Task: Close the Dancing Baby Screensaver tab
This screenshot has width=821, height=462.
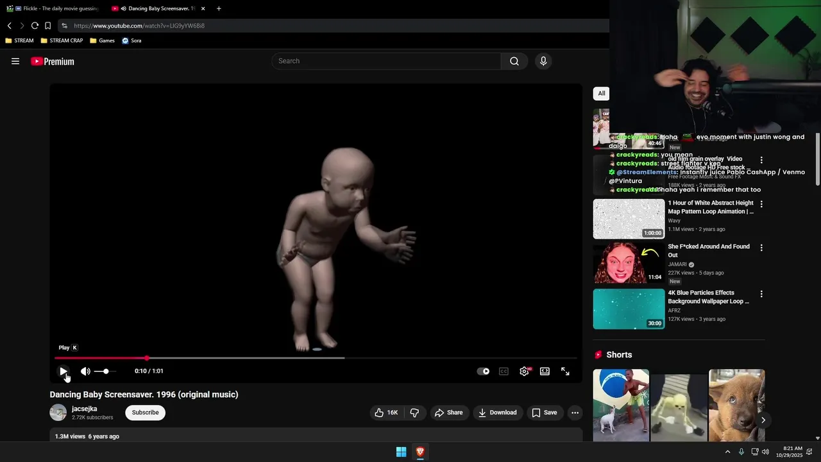Action: 203,8
